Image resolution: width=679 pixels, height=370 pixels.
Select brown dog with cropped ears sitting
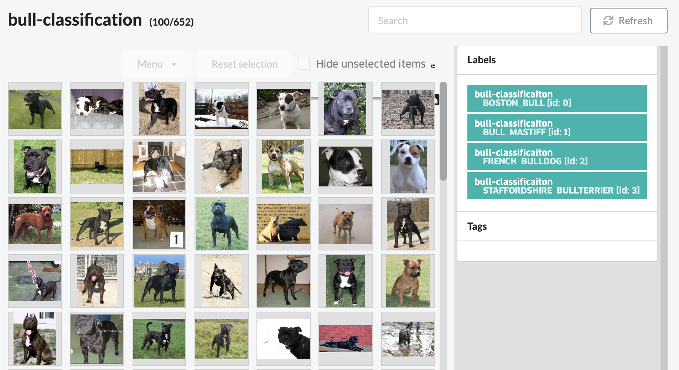[35, 339]
